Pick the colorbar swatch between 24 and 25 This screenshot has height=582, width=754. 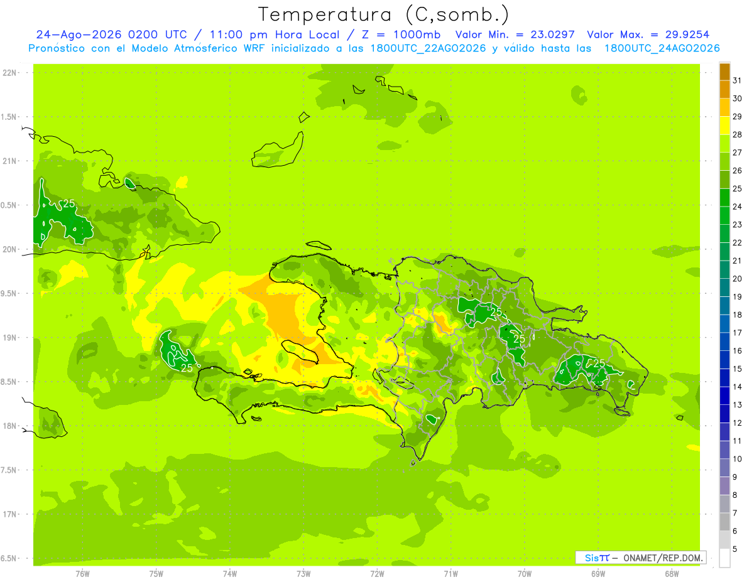click(x=724, y=198)
